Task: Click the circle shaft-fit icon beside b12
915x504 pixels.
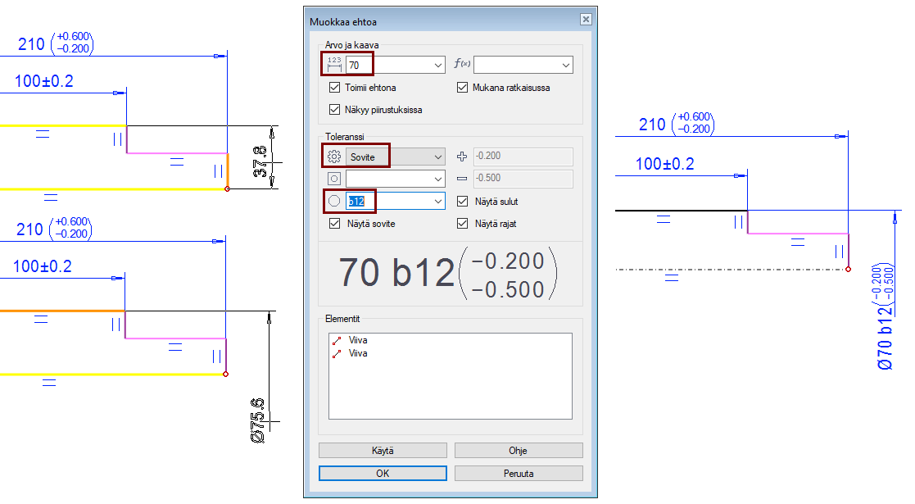Action: click(x=333, y=201)
